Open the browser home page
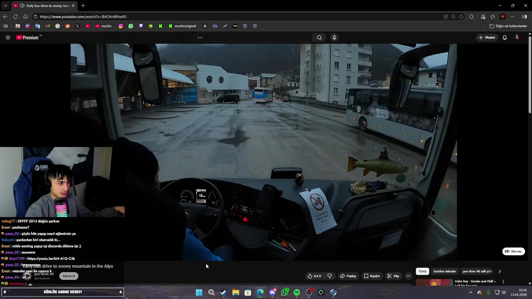 click(x=25, y=17)
